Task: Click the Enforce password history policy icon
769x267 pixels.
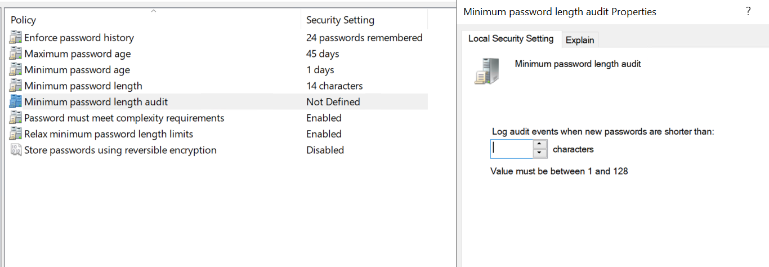Action: (16, 38)
